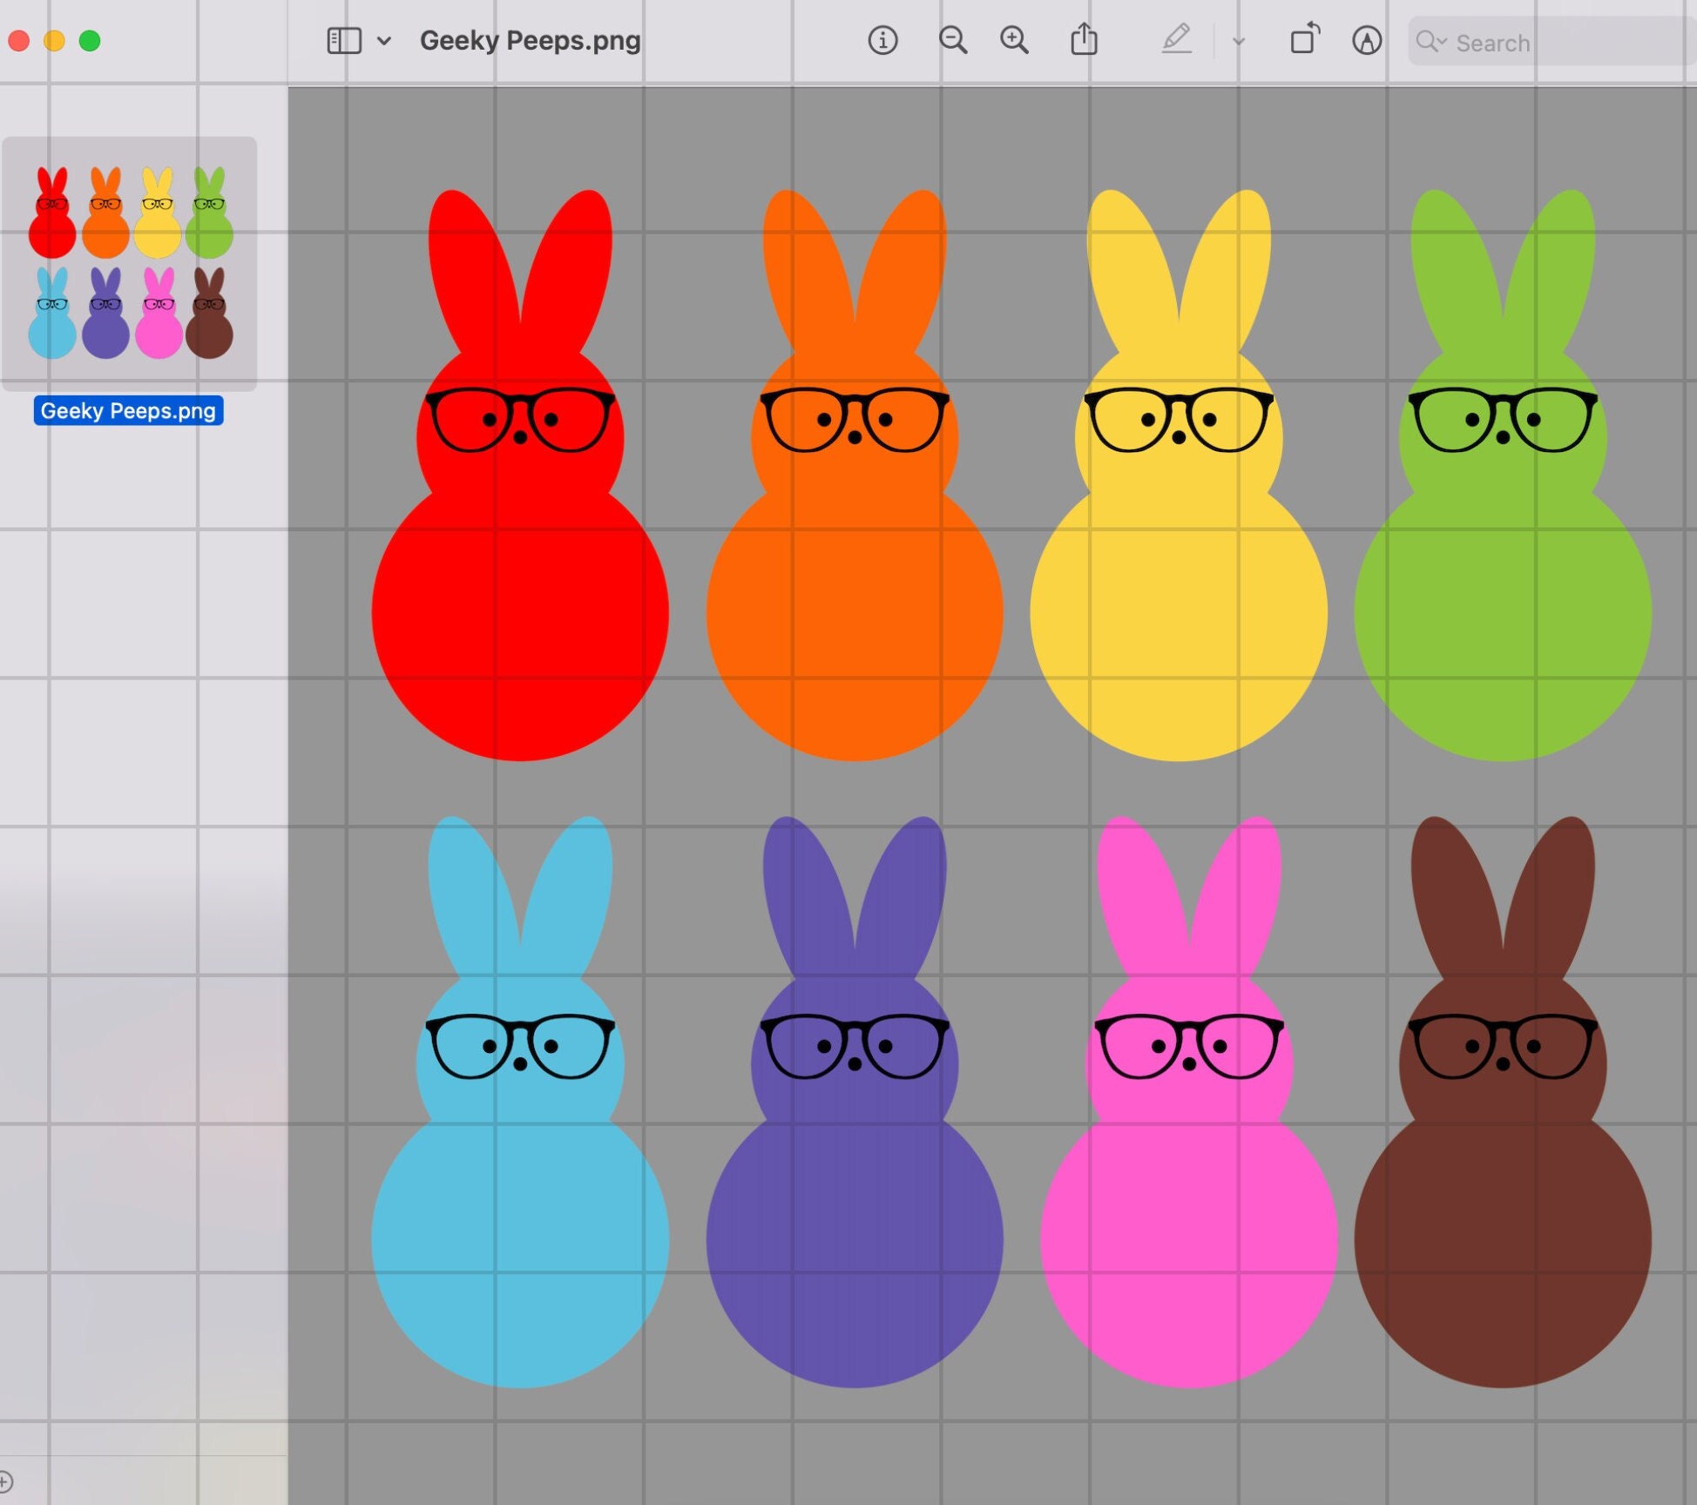This screenshot has width=1697, height=1505.
Task: Rotate the image with the rotate icon
Action: point(1304,40)
